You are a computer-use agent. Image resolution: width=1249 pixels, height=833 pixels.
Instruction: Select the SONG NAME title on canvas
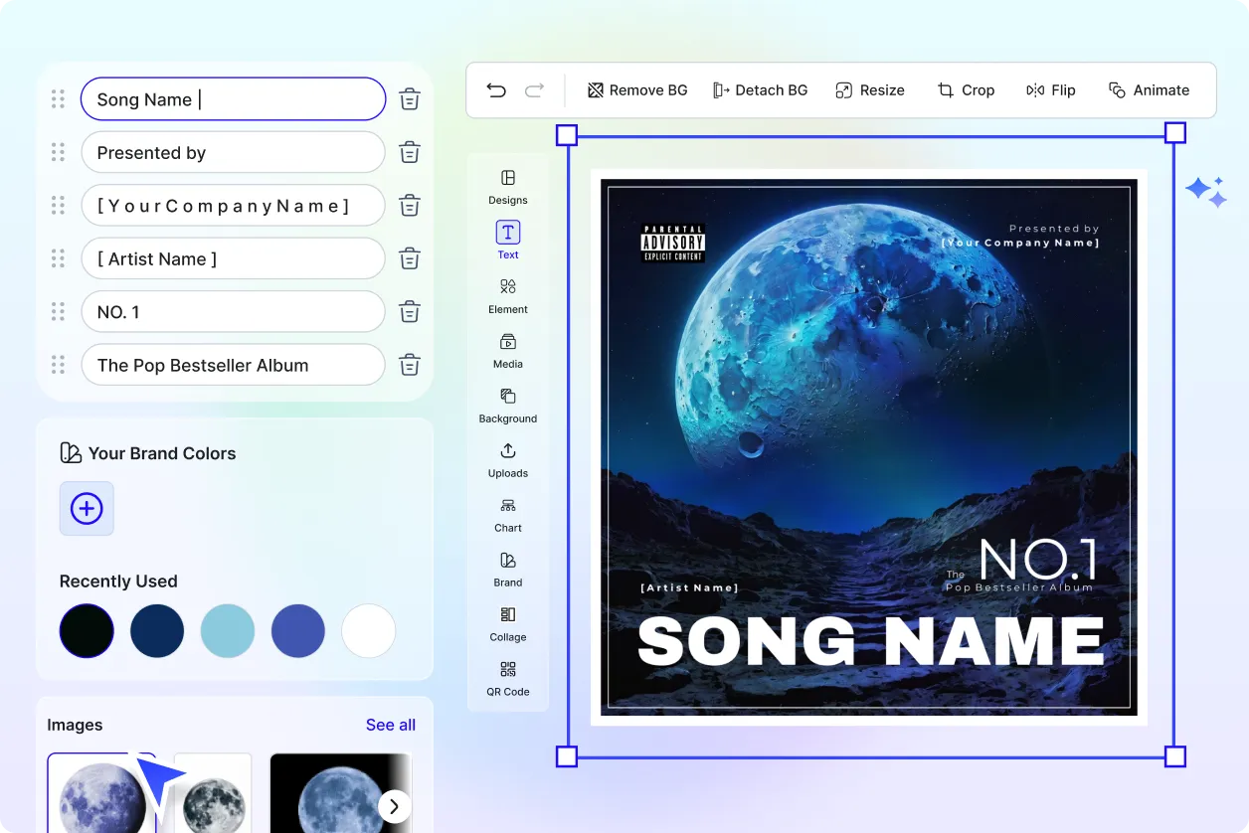click(x=870, y=641)
